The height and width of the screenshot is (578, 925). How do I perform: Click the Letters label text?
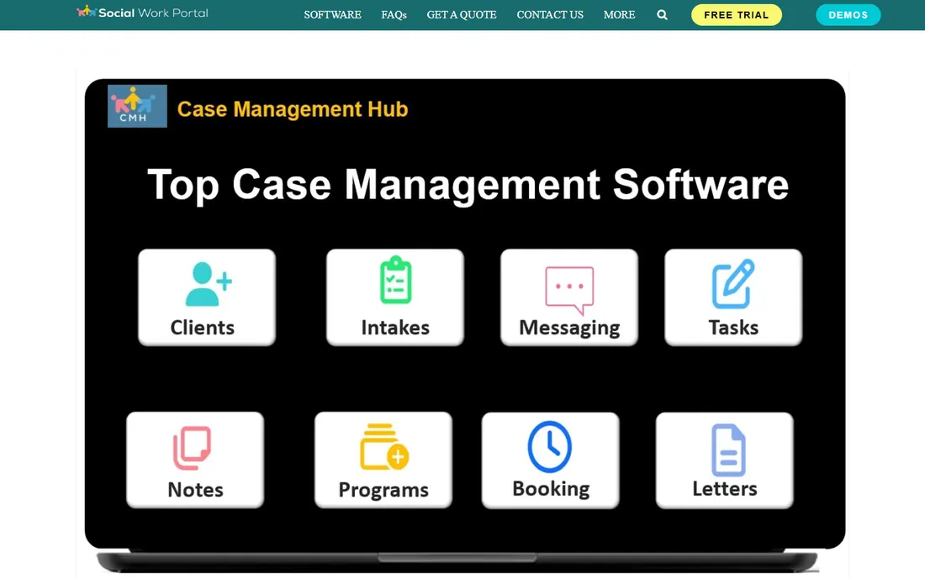tap(724, 488)
